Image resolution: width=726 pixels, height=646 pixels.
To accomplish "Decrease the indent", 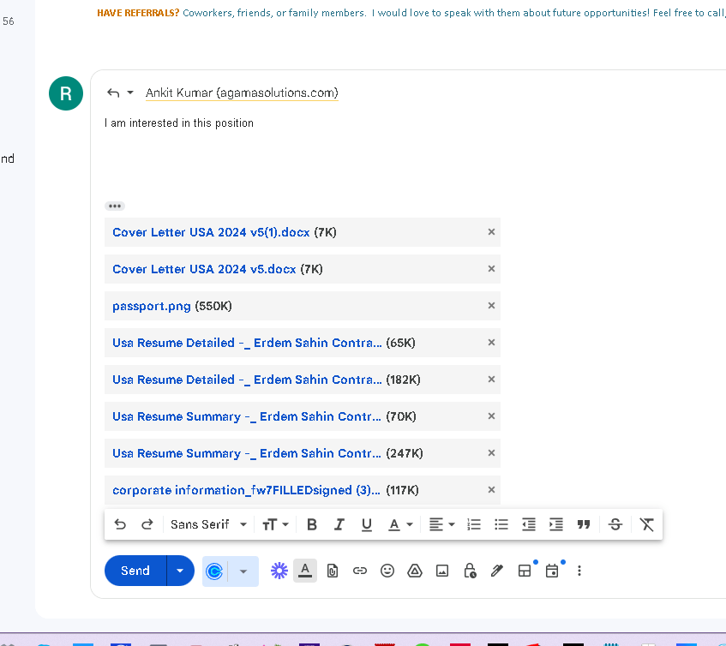I will coord(528,524).
